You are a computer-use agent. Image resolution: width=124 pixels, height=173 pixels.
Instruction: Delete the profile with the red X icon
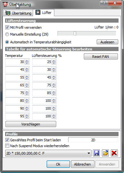pos(114,153)
